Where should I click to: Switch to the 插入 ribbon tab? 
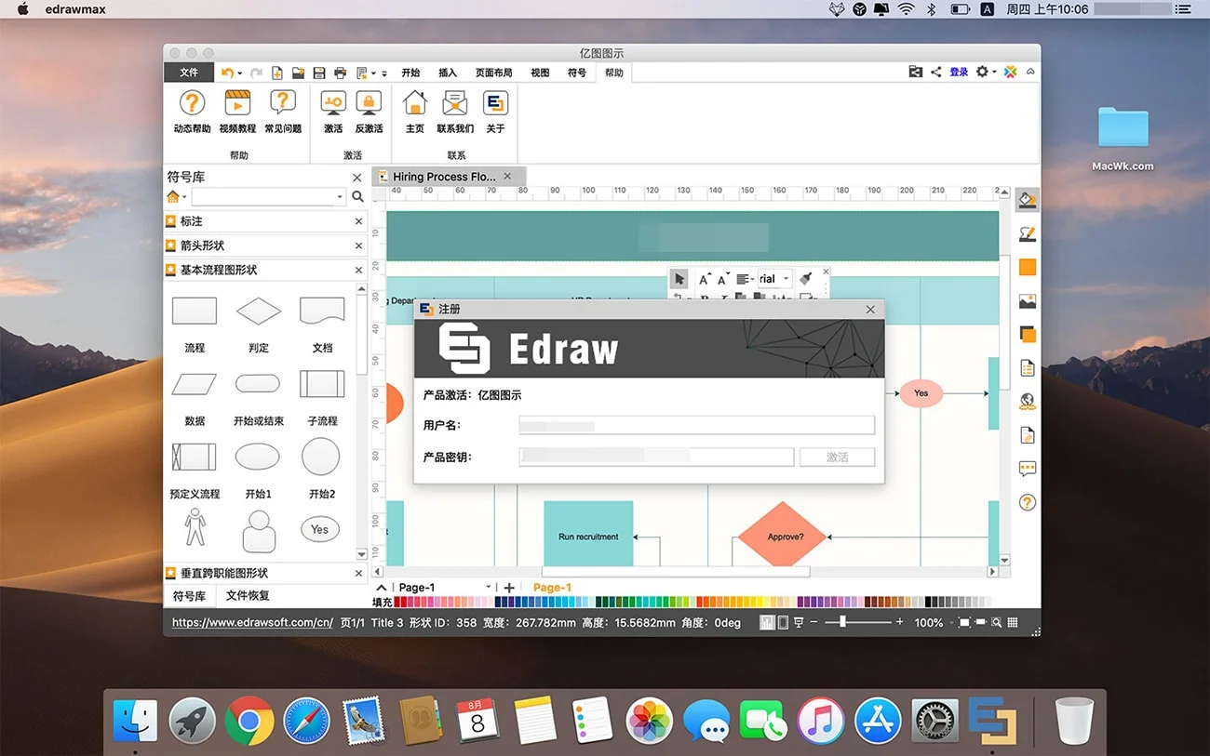pos(447,72)
